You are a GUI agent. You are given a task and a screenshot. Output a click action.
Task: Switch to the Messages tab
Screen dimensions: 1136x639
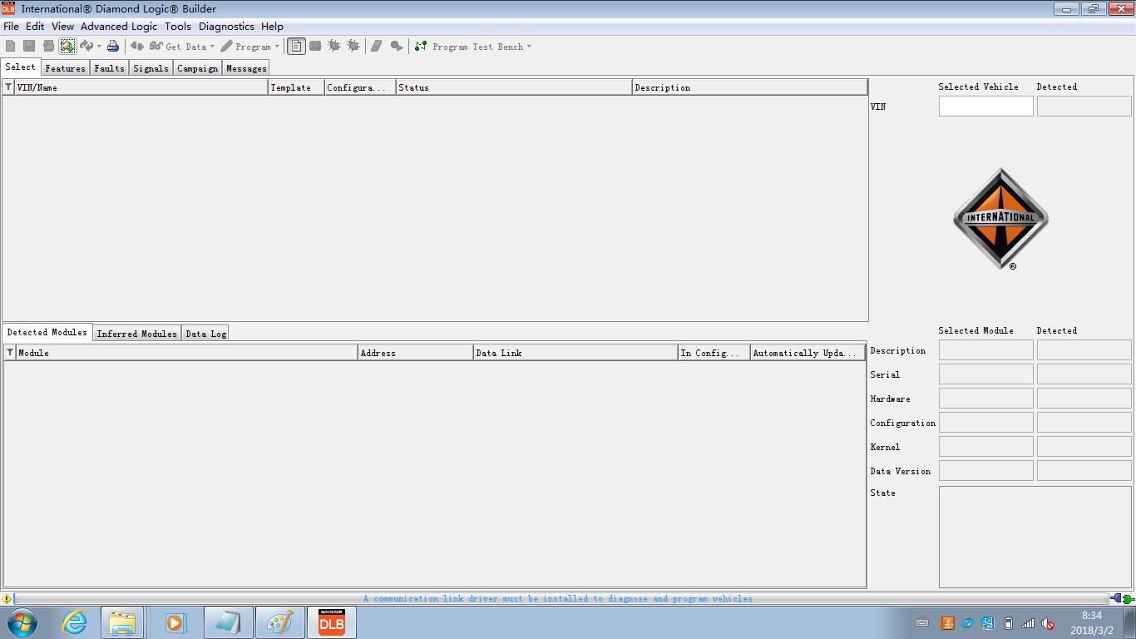click(246, 68)
